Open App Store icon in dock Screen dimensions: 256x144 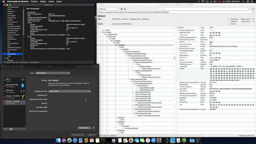pyautogui.click(x=153, y=140)
